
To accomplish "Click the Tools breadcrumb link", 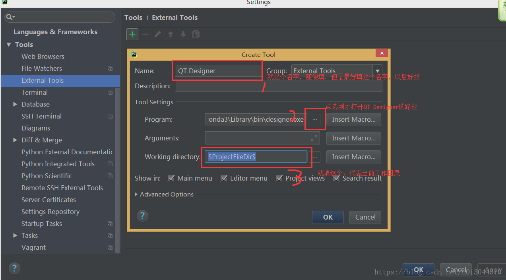I will (133, 17).
